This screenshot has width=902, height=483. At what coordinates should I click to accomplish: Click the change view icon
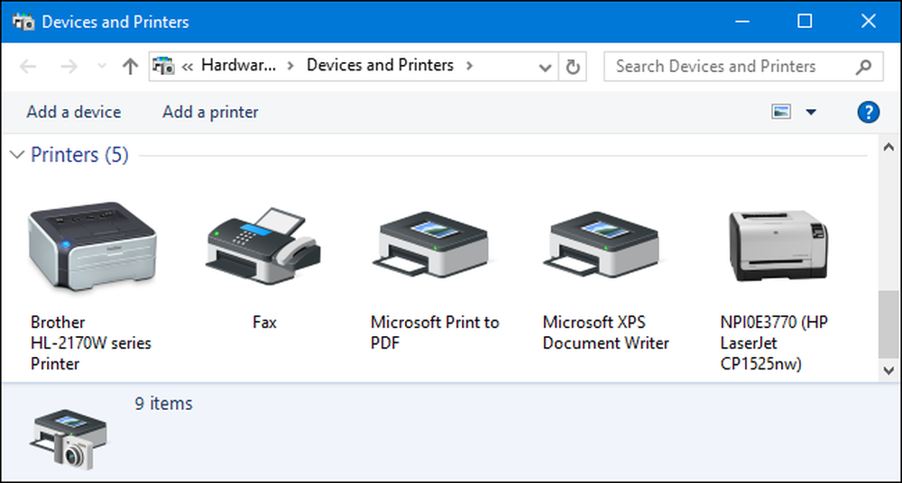pos(780,112)
